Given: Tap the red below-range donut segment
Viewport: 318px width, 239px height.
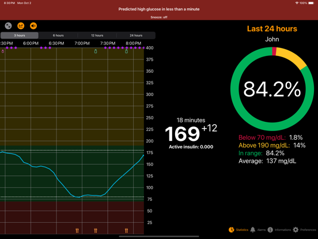Looking at the screenshot, I should pos(274,51).
